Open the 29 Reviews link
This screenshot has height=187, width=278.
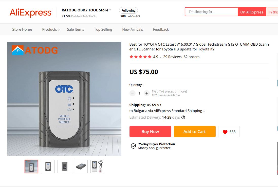pyautogui.click(x=172, y=57)
